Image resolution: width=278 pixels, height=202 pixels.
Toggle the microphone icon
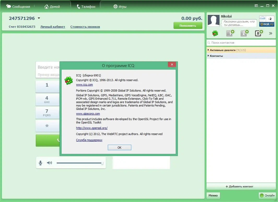[41, 163]
